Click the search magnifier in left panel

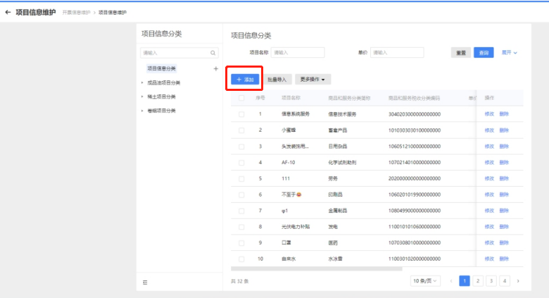pos(213,53)
